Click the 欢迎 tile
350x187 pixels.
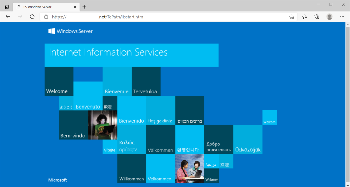pyautogui.click(x=226, y=161)
